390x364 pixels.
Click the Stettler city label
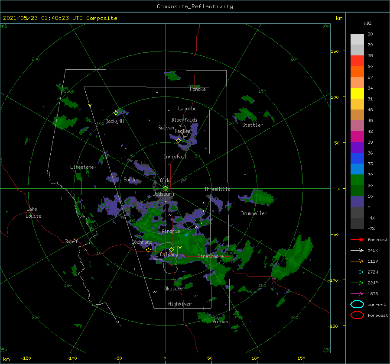click(x=253, y=125)
